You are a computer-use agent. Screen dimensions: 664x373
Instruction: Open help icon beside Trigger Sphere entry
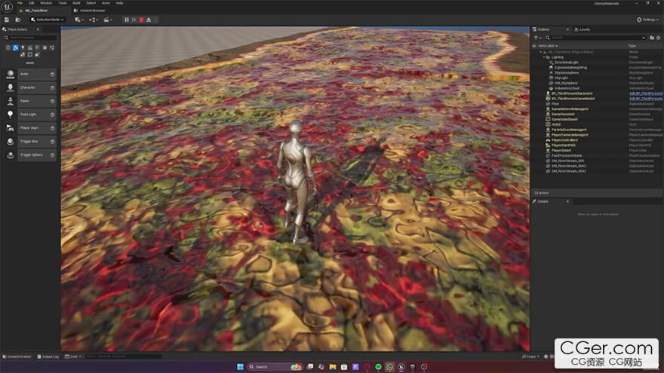pos(52,155)
